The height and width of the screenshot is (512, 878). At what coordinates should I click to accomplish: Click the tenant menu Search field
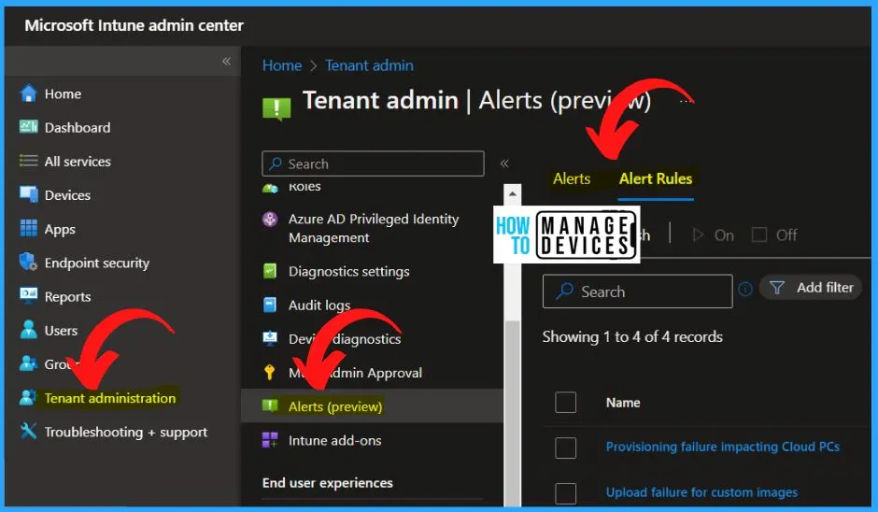click(373, 164)
